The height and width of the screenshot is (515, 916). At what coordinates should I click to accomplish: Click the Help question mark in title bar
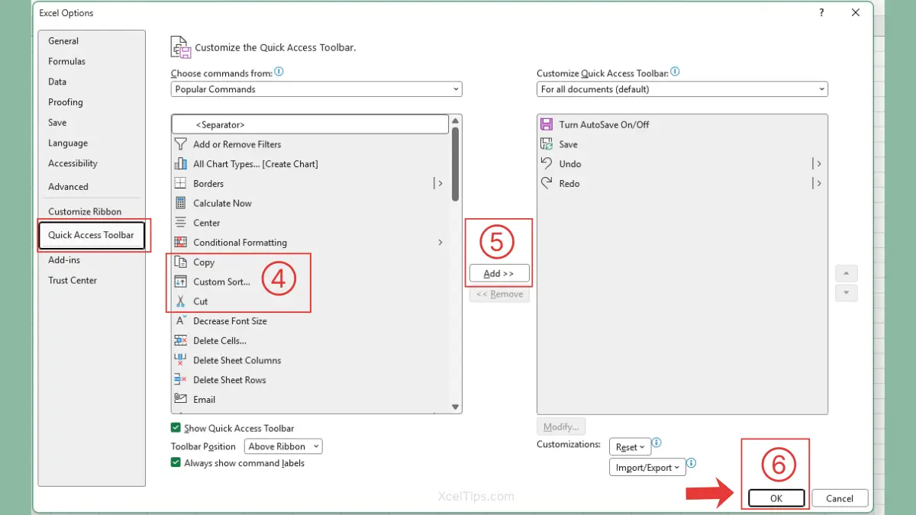tap(822, 13)
